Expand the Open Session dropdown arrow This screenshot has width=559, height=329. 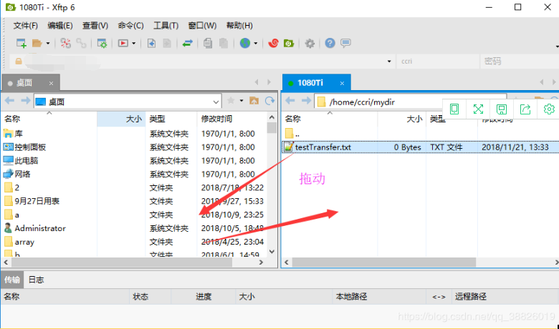click(48, 44)
